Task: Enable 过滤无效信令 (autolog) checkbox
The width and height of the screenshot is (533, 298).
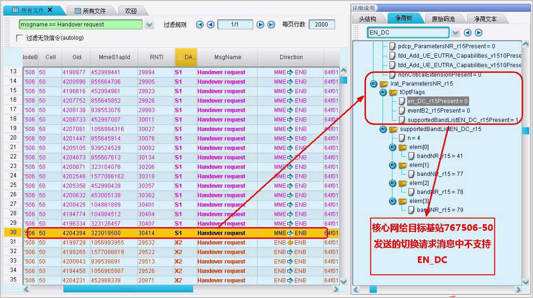Action: click(20, 38)
